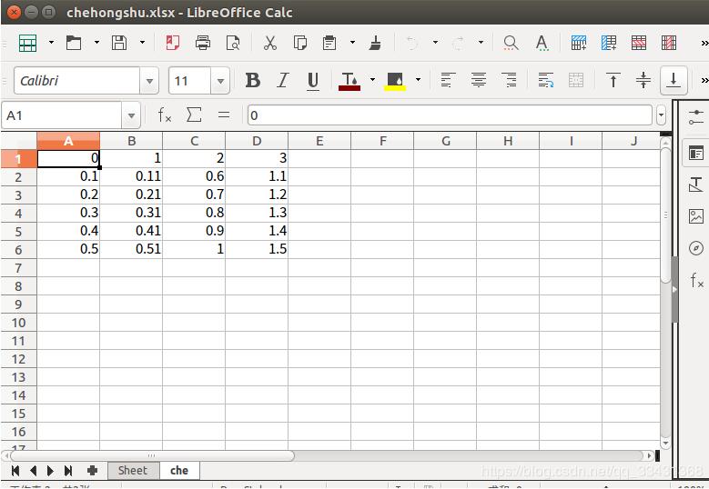
Task: Expand the formula bar arrow
Action: pos(661,115)
